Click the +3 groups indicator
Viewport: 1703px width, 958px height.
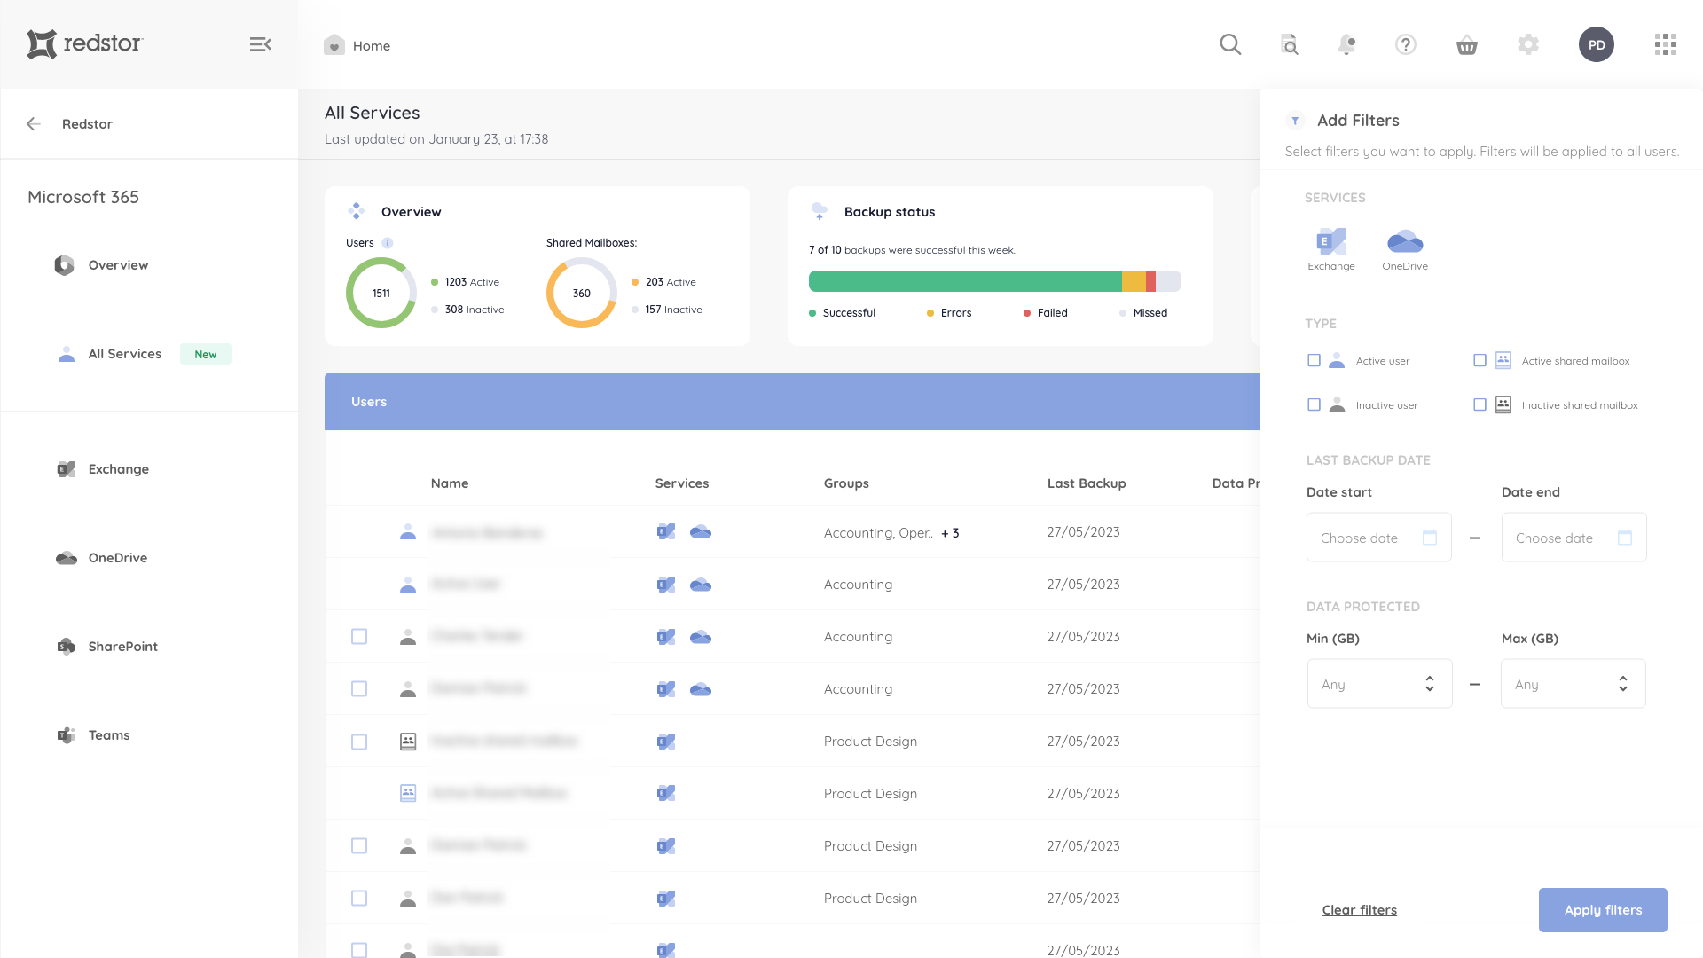click(950, 533)
